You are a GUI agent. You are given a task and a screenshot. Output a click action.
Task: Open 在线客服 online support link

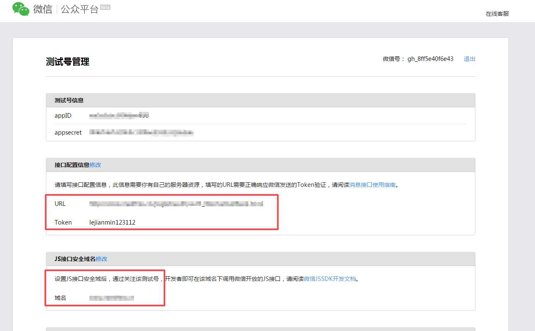tap(497, 14)
